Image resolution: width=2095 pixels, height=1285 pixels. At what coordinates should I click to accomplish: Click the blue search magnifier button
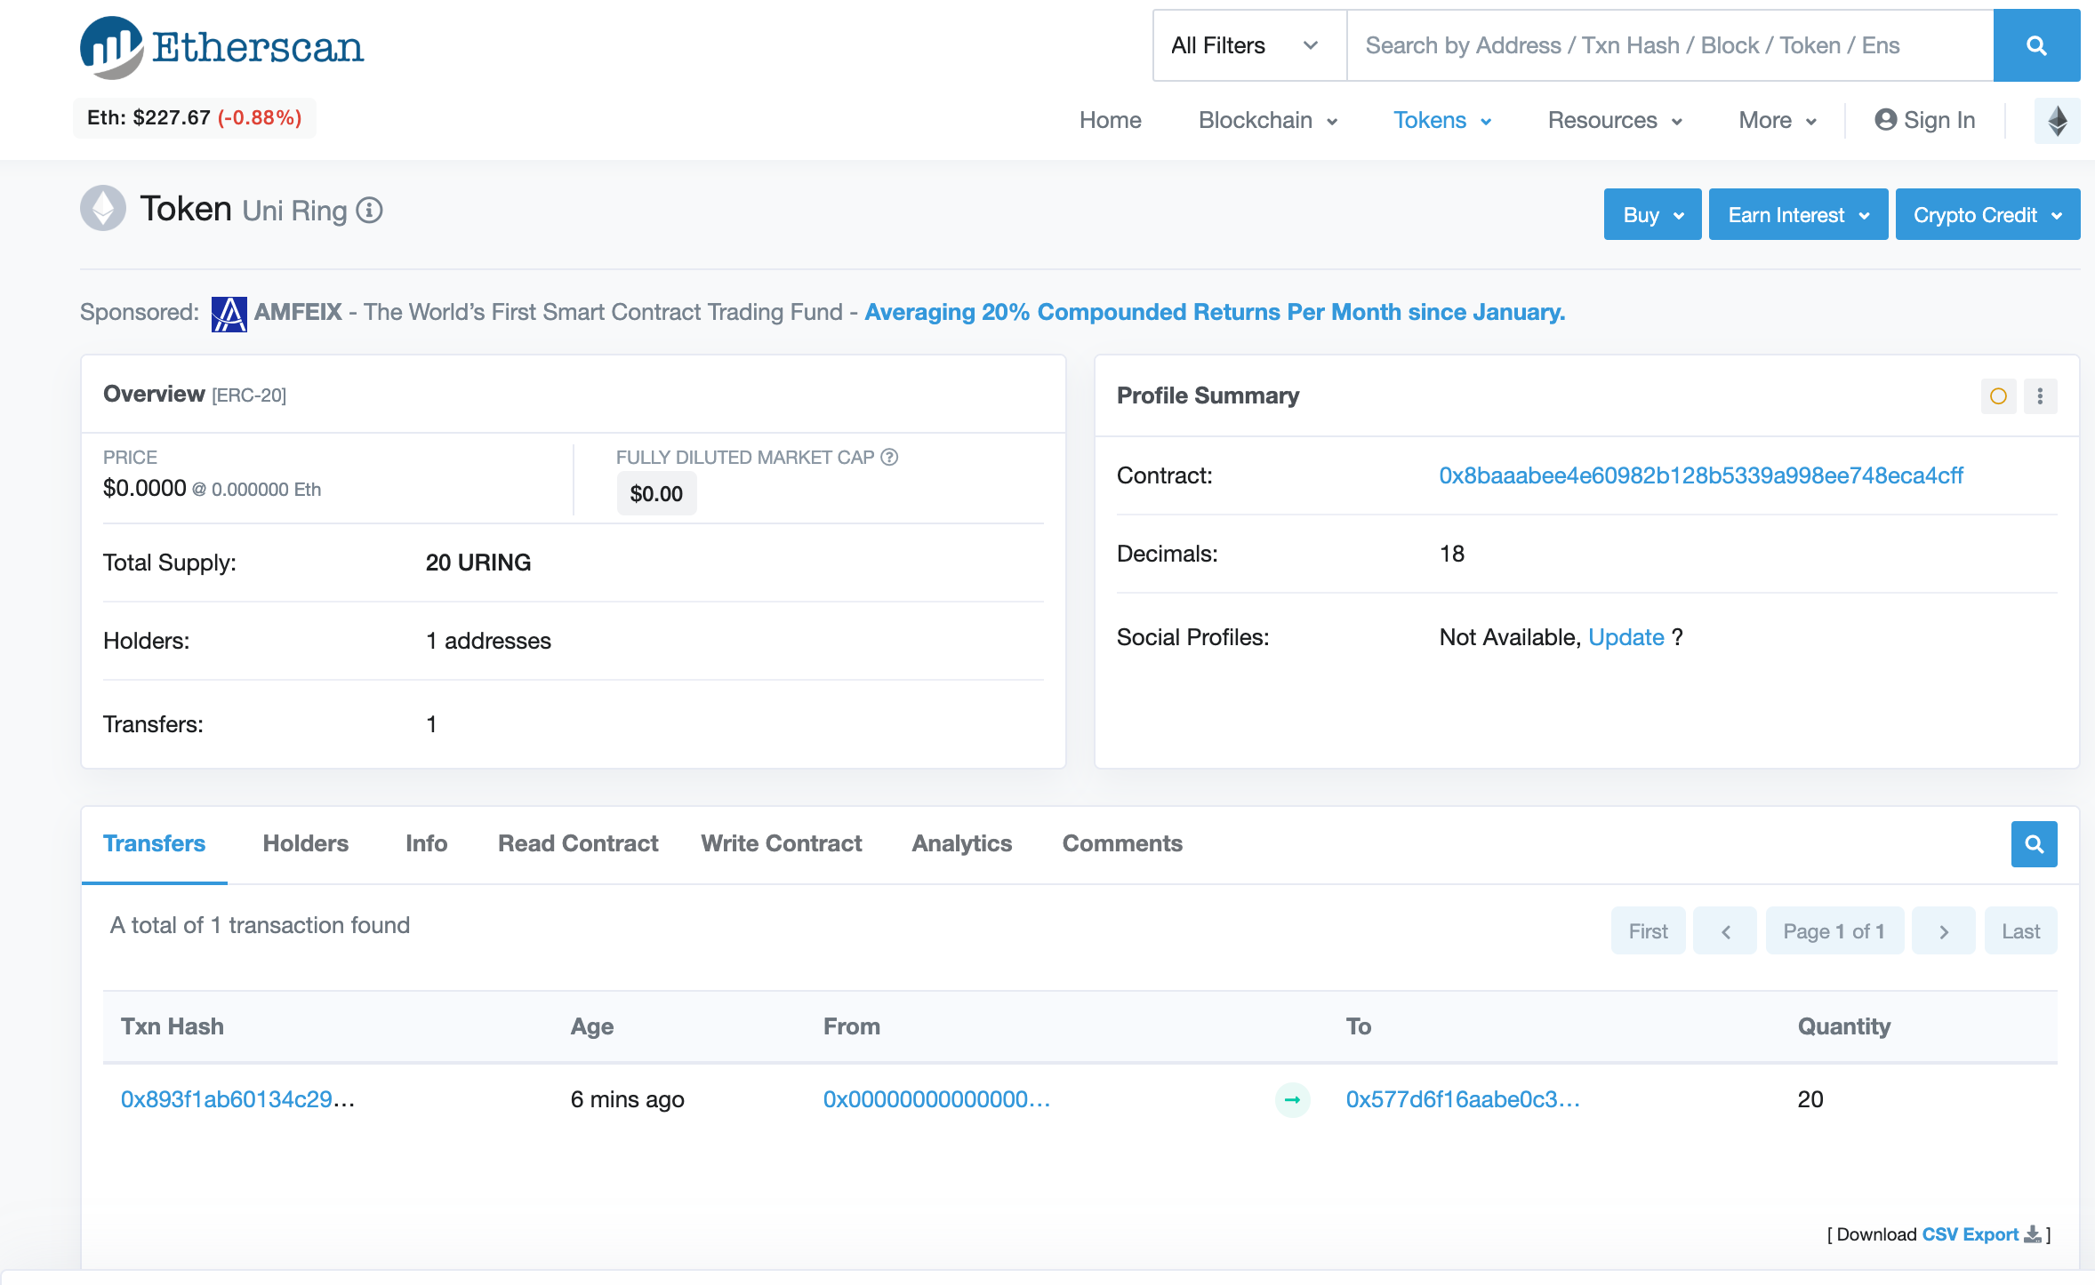click(2035, 45)
